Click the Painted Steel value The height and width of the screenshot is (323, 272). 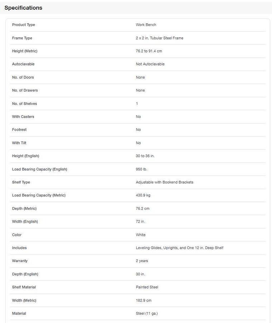[x=147, y=287]
